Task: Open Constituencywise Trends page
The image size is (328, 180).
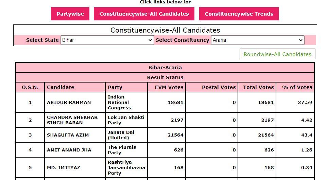Action: tap(239, 14)
